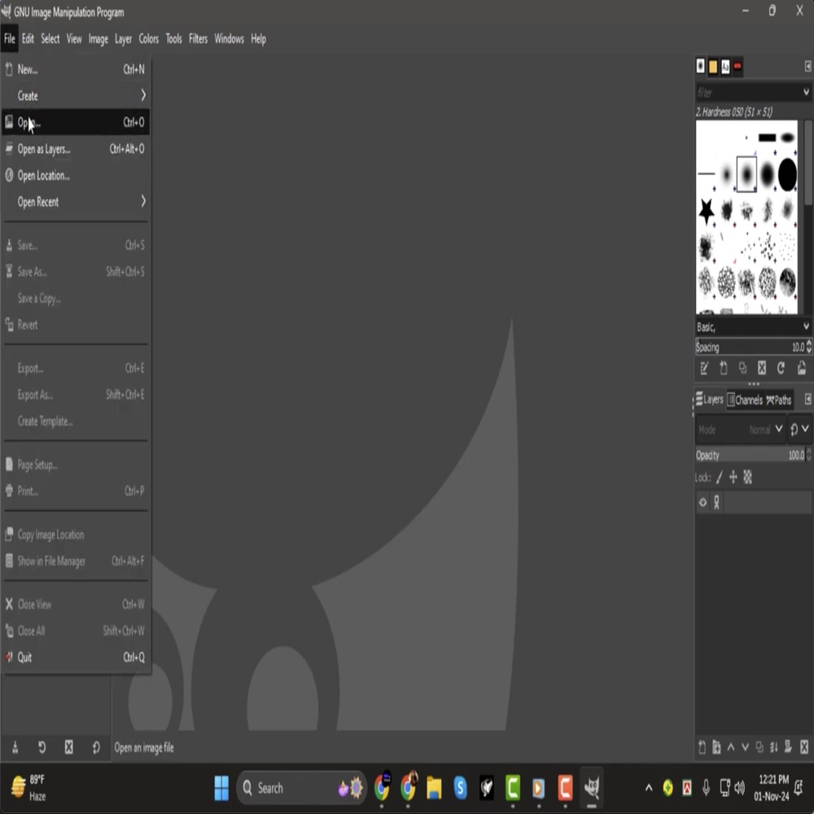The image size is (814, 814).
Task: Click the Windows Start button in taskbar
Action: [x=221, y=788]
